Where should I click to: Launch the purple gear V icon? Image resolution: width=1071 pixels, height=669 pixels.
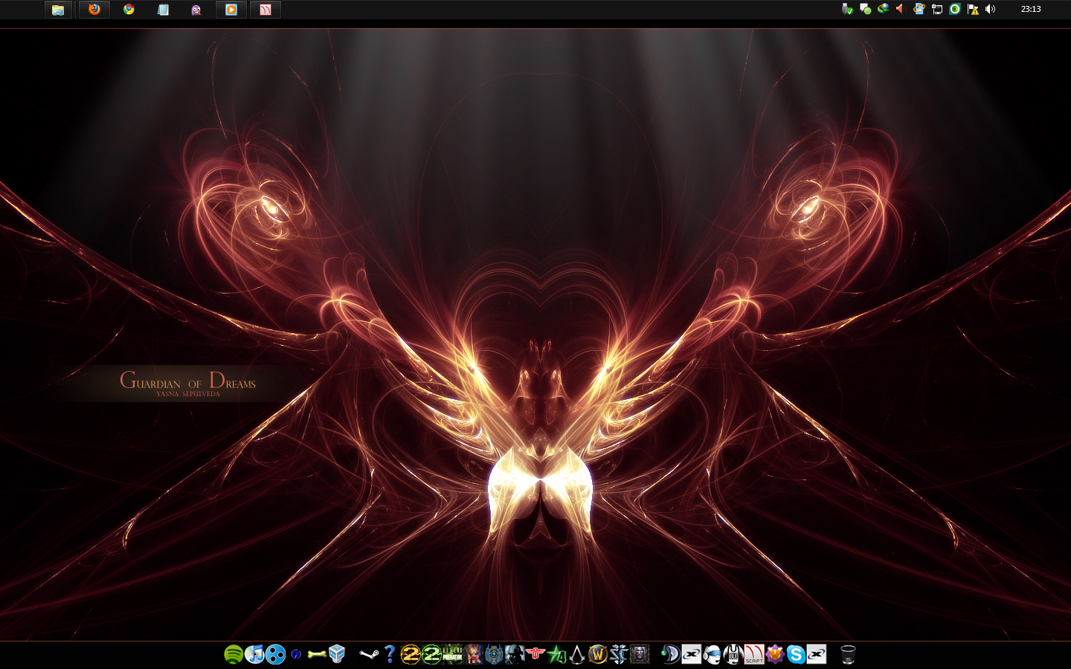[775, 654]
